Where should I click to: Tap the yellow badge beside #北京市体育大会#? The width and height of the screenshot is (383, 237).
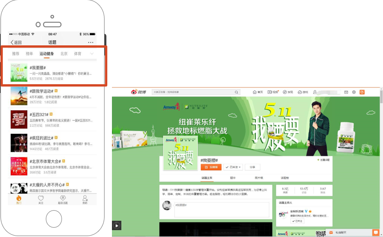(x=63, y=161)
